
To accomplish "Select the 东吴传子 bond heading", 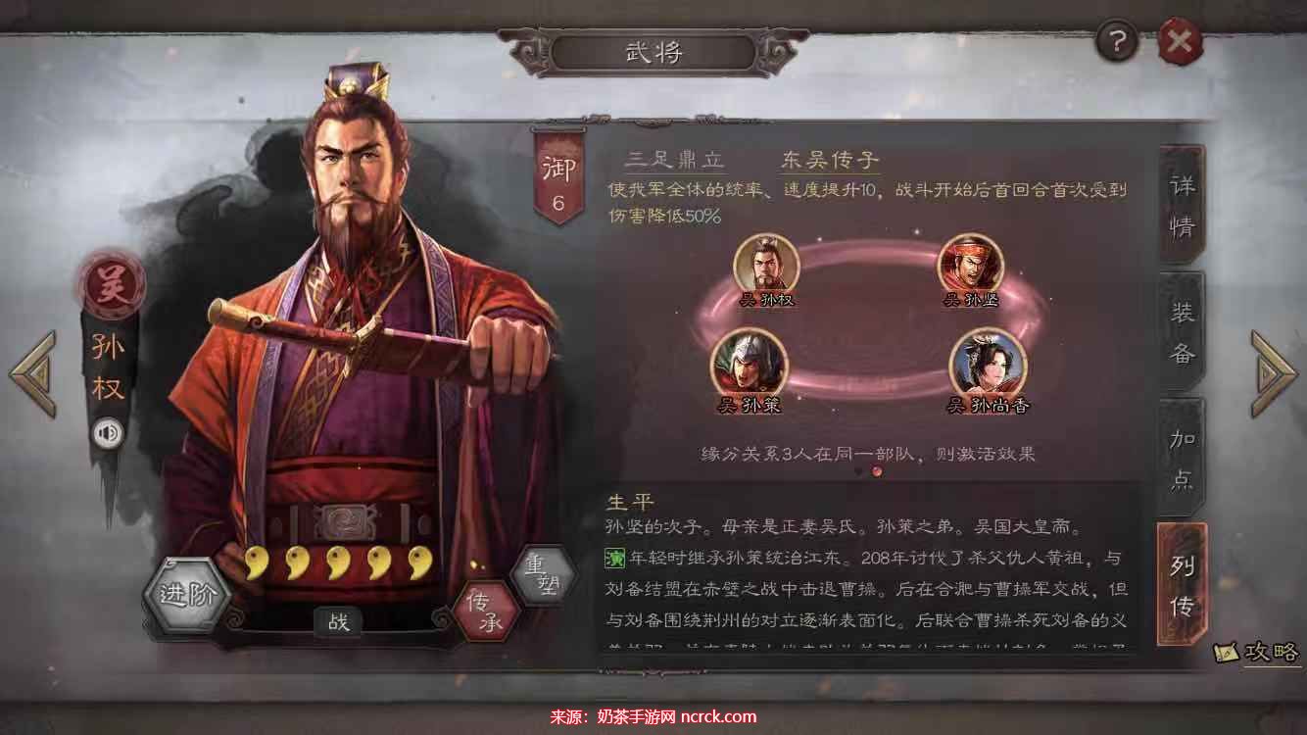I will 829,161.
